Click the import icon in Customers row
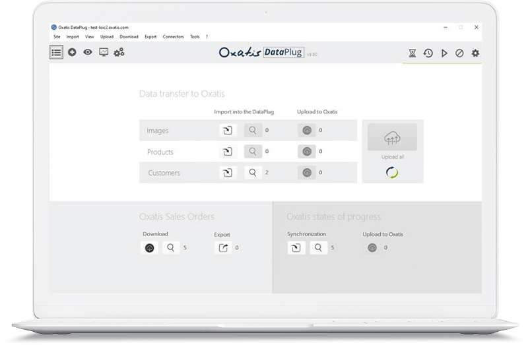This screenshot has width=528, height=345. pyautogui.click(x=228, y=173)
